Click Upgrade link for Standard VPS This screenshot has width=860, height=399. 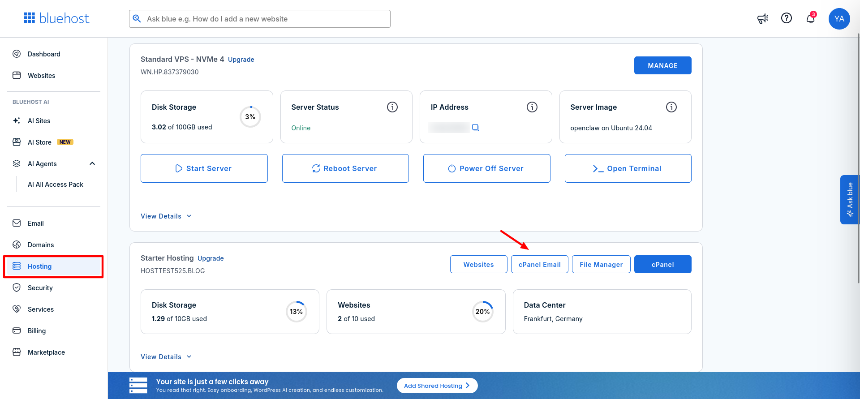pos(241,60)
